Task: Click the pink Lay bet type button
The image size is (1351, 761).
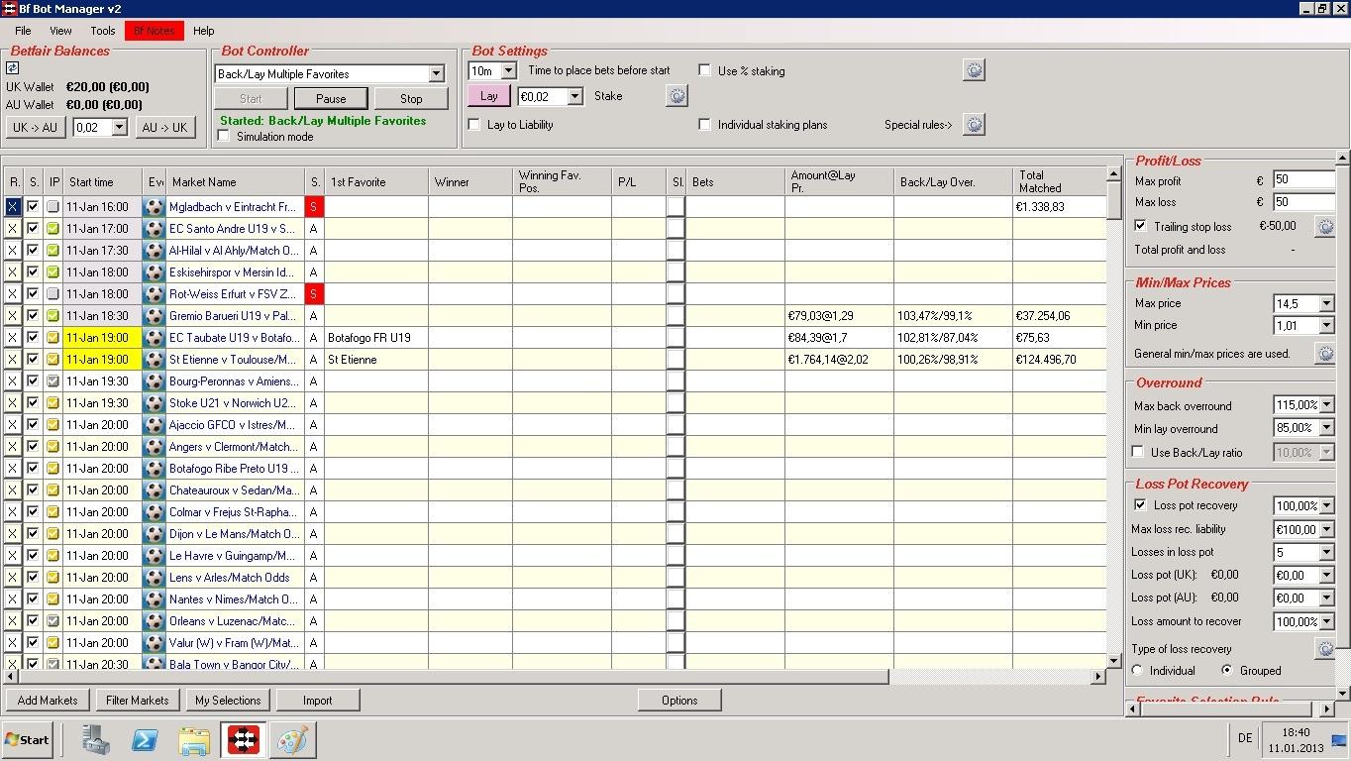Action: [489, 96]
